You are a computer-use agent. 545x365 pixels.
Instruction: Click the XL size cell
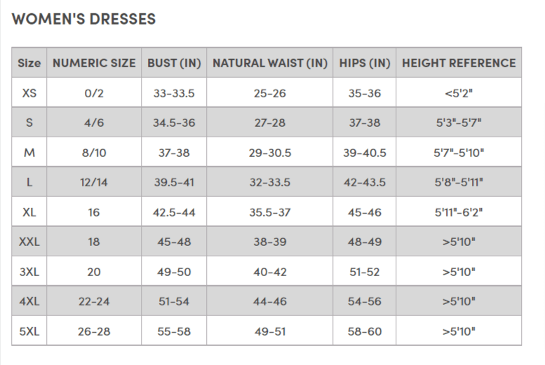click(x=29, y=212)
